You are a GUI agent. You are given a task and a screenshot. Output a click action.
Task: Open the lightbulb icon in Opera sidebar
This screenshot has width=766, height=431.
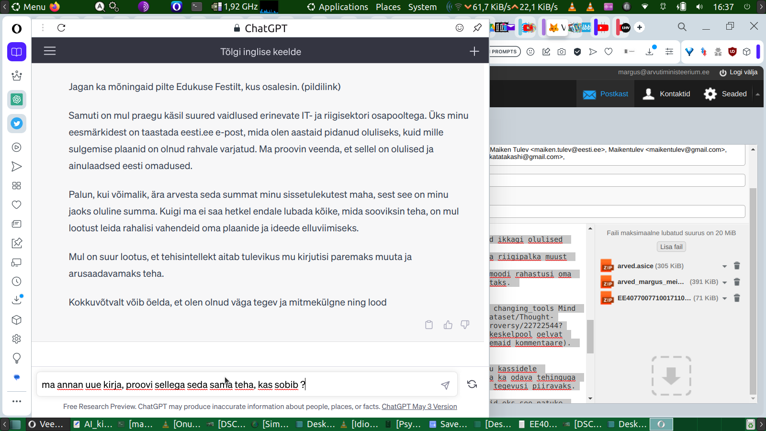tap(17, 358)
